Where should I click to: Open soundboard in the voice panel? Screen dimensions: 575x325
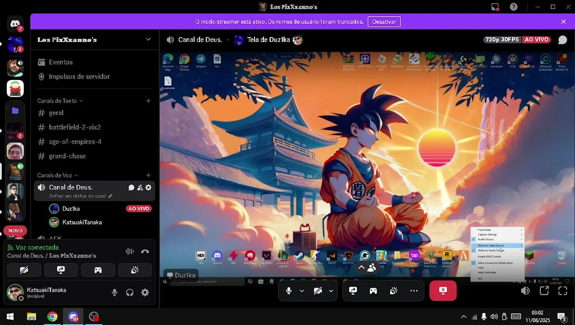[x=135, y=270]
